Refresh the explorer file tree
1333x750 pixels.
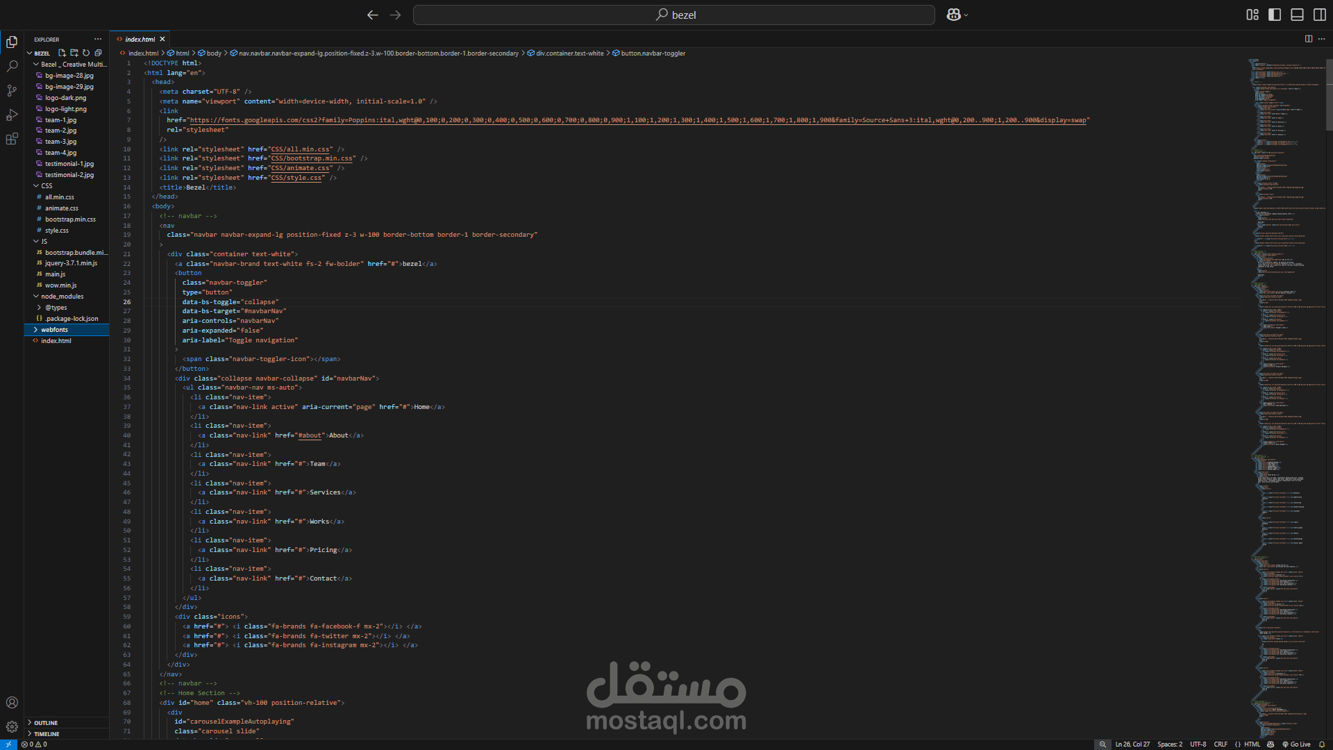click(x=86, y=53)
